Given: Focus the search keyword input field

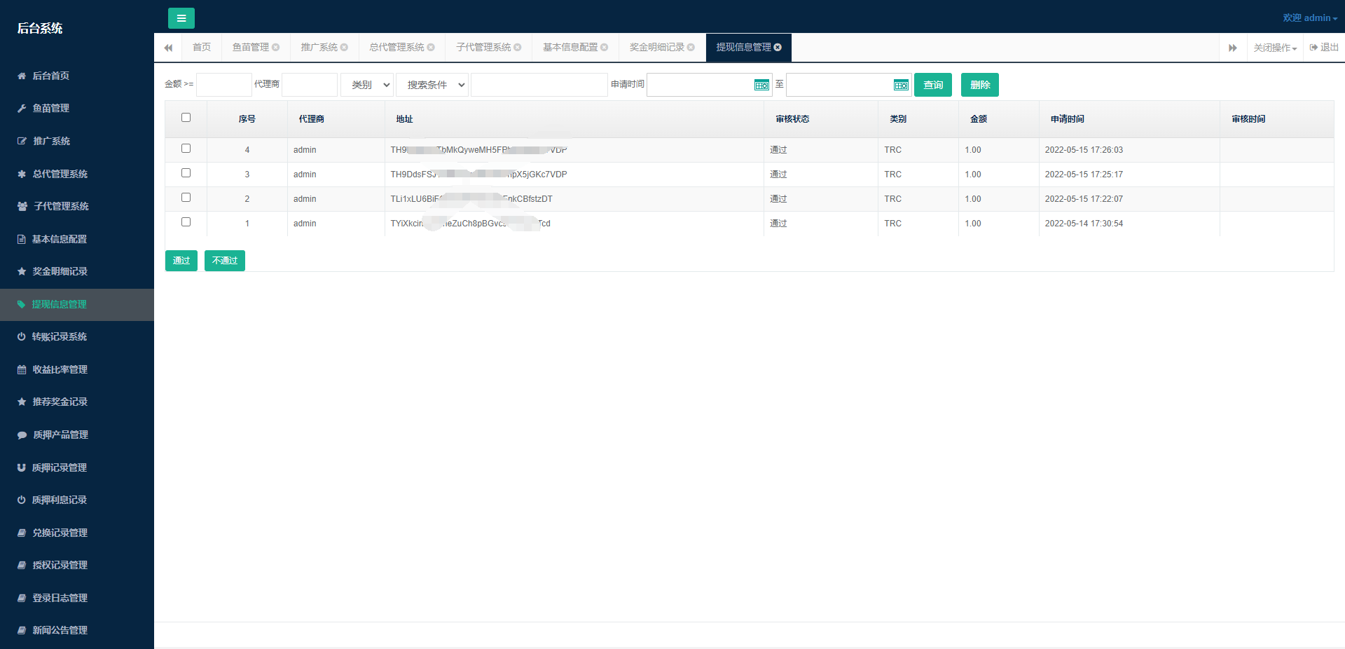Looking at the screenshot, I should tap(539, 85).
